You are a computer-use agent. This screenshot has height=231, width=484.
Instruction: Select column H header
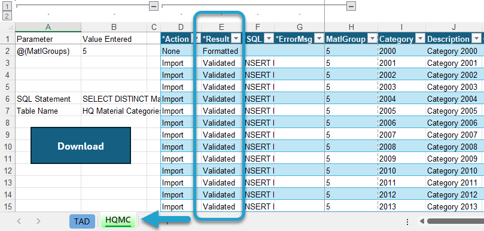(351, 27)
